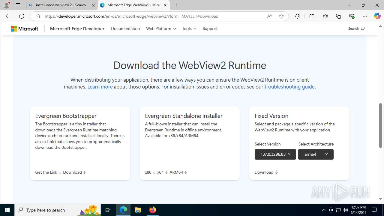Expand the Tools menu

coord(189,28)
